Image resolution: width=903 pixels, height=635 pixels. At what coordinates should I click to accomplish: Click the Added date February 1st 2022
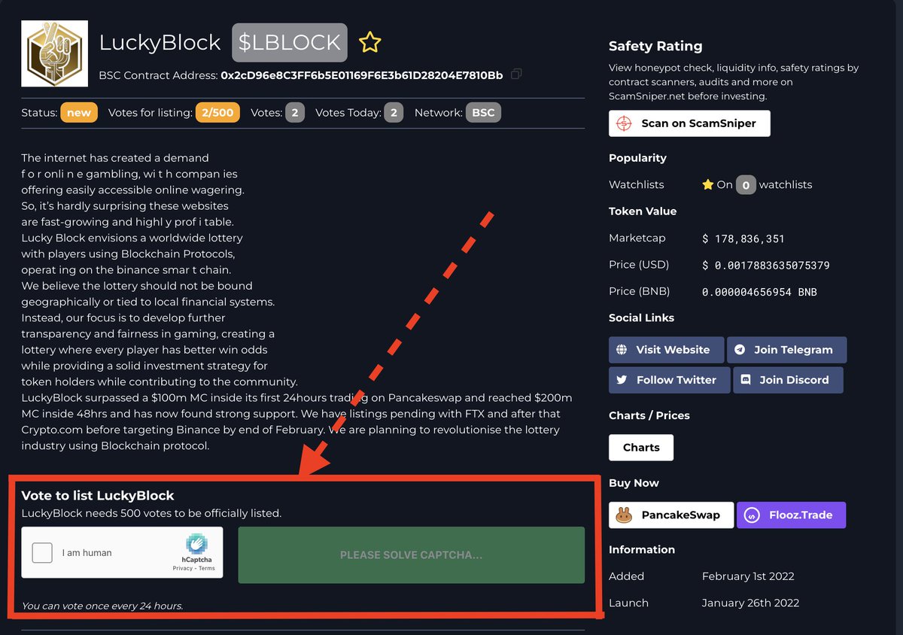coord(748,576)
